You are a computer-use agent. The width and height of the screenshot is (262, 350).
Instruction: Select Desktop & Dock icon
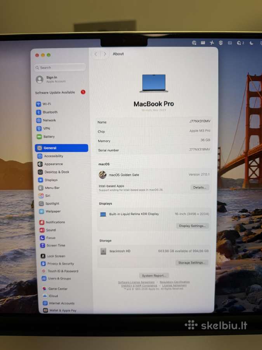[40, 172]
